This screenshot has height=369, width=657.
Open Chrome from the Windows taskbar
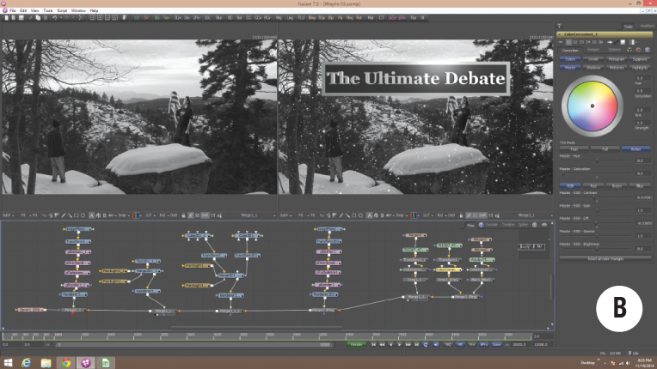point(65,363)
